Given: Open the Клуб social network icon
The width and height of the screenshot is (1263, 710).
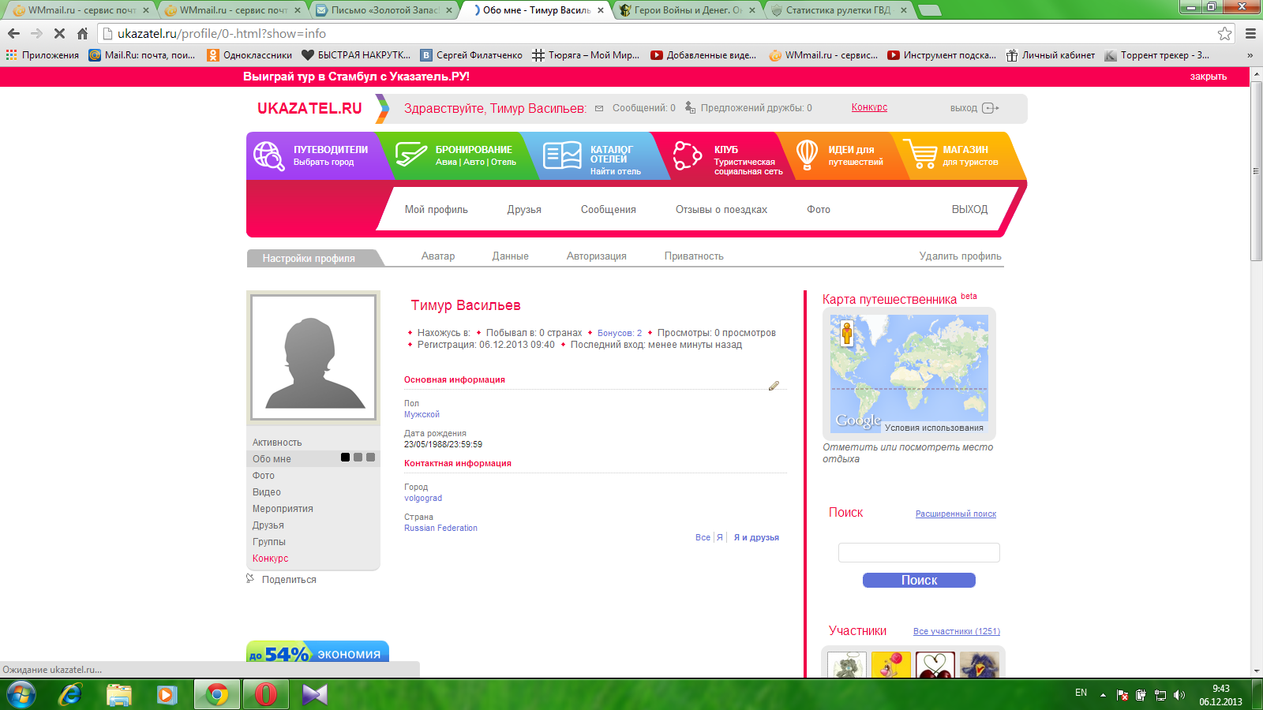Looking at the screenshot, I should 687,155.
